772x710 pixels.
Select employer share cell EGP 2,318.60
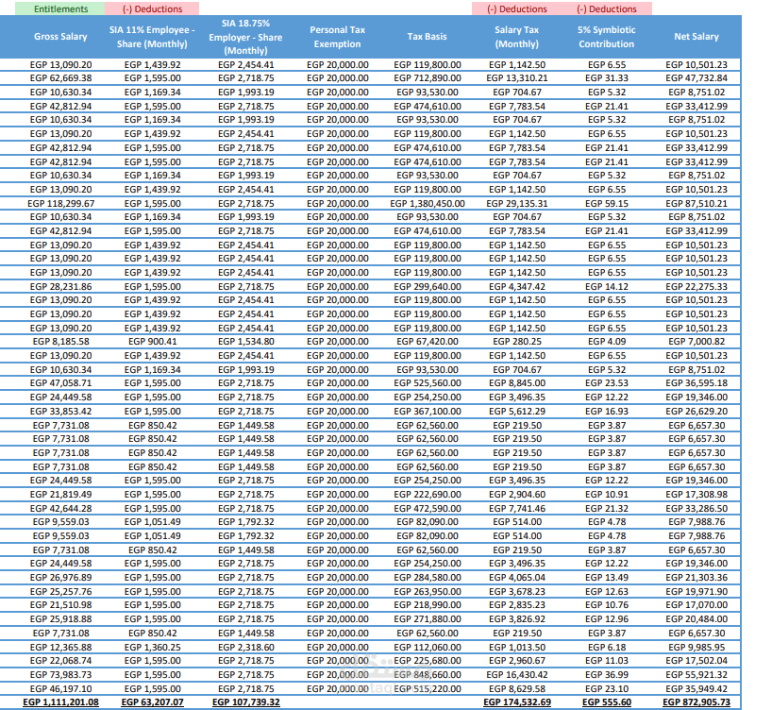pyautogui.click(x=245, y=648)
